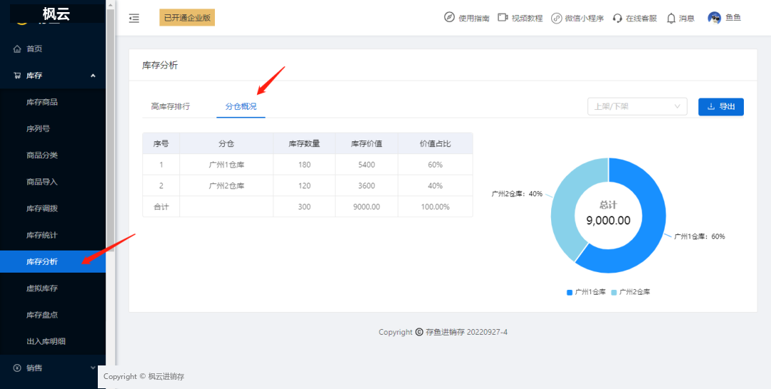Click the 100.00% total ratio cell
The height and width of the screenshot is (389, 771).
tap(435, 207)
